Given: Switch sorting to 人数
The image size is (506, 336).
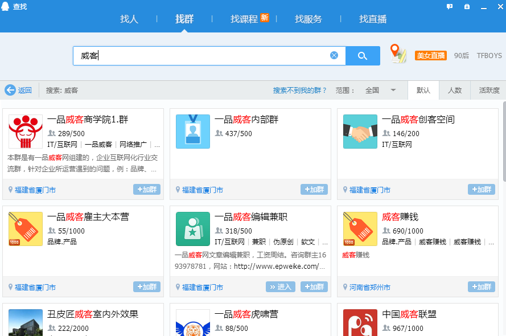Looking at the screenshot, I should [x=455, y=90].
